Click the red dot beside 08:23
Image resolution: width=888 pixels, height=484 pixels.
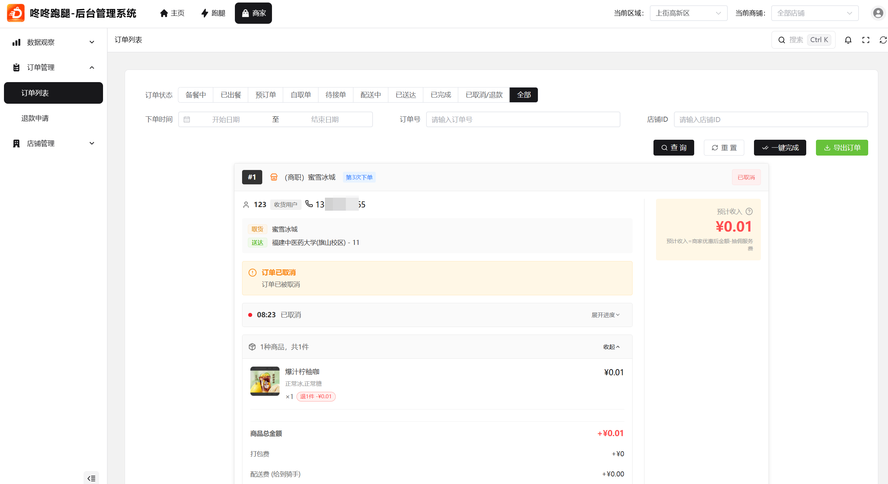click(250, 315)
